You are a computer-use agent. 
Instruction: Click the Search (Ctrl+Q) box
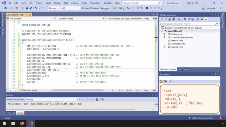pos(142,3)
